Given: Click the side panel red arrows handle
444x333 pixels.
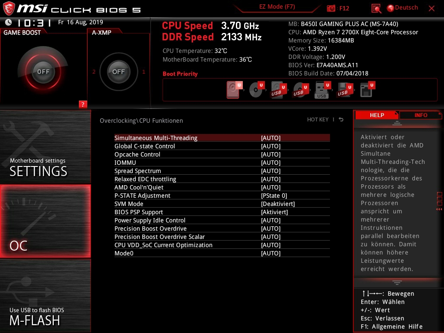Looking at the screenshot, I should (x=439, y=202).
